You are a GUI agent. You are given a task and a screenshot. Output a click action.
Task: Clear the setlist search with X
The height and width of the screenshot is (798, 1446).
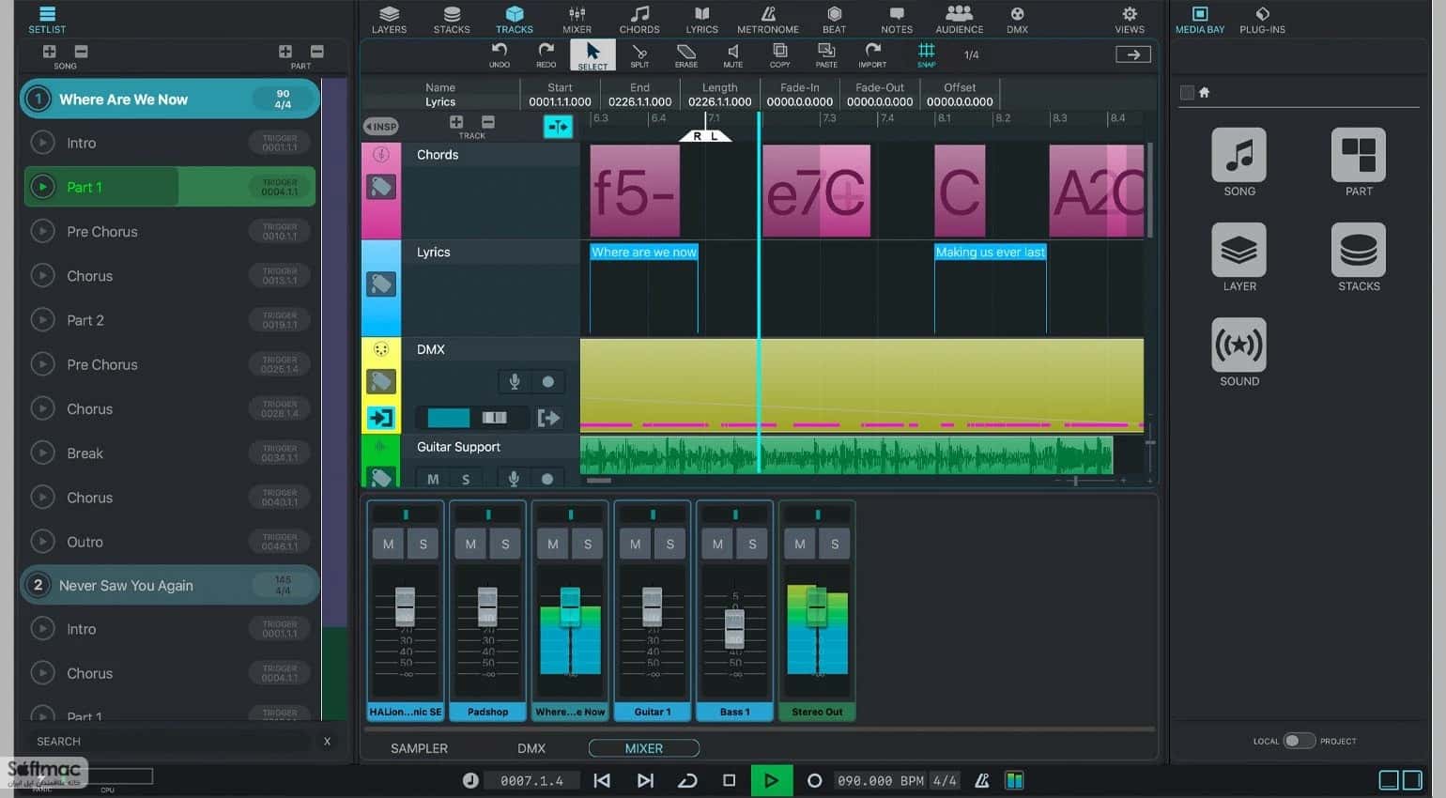(327, 742)
